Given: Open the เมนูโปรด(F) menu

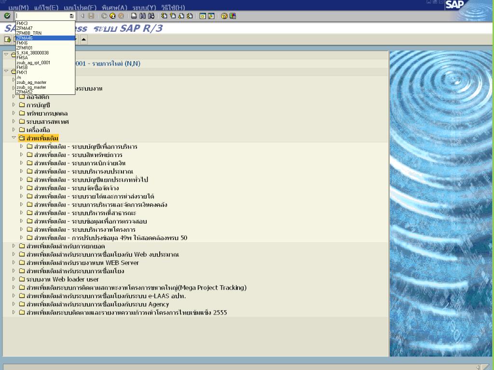Looking at the screenshot, I should click(80, 7).
